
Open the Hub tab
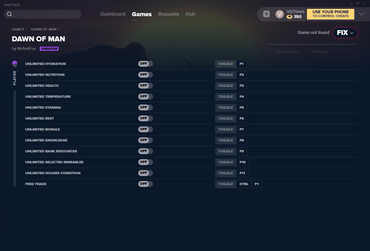(x=190, y=14)
